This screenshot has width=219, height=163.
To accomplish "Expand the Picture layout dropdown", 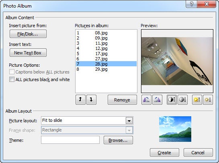I will (129, 121).
